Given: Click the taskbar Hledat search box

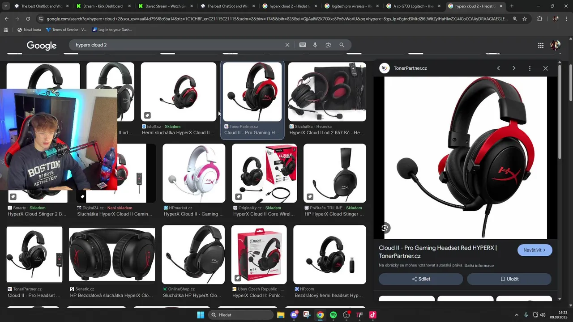Looking at the screenshot, I should (241, 315).
